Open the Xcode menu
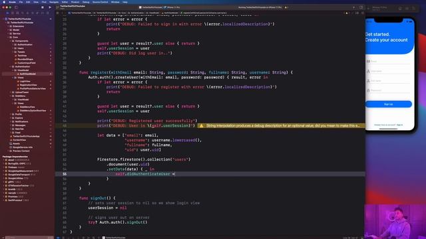426x239 pixels. (x=12, y=2)
